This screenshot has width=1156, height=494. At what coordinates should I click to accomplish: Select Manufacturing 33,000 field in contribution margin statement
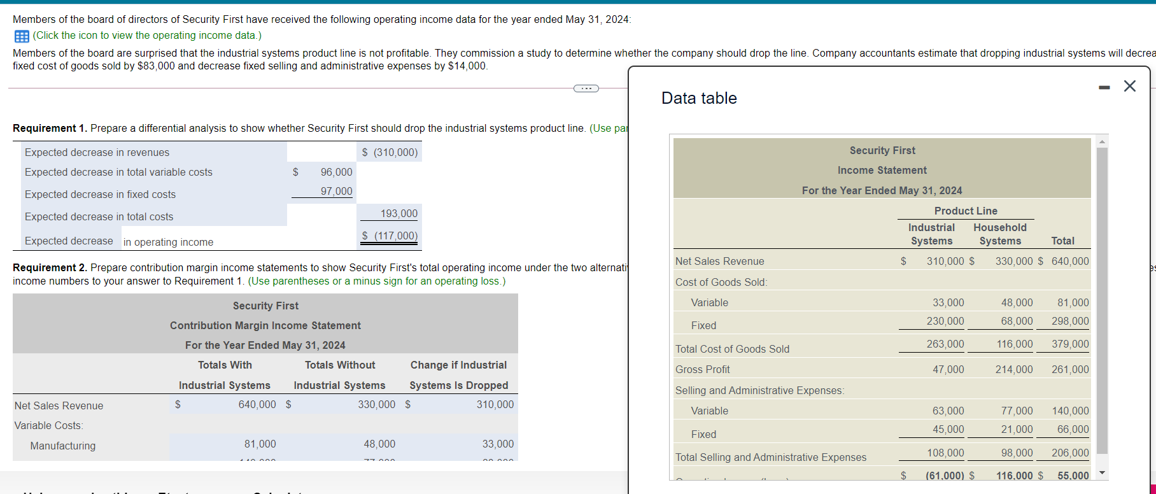pyautogui.click(x=459, y=444)
